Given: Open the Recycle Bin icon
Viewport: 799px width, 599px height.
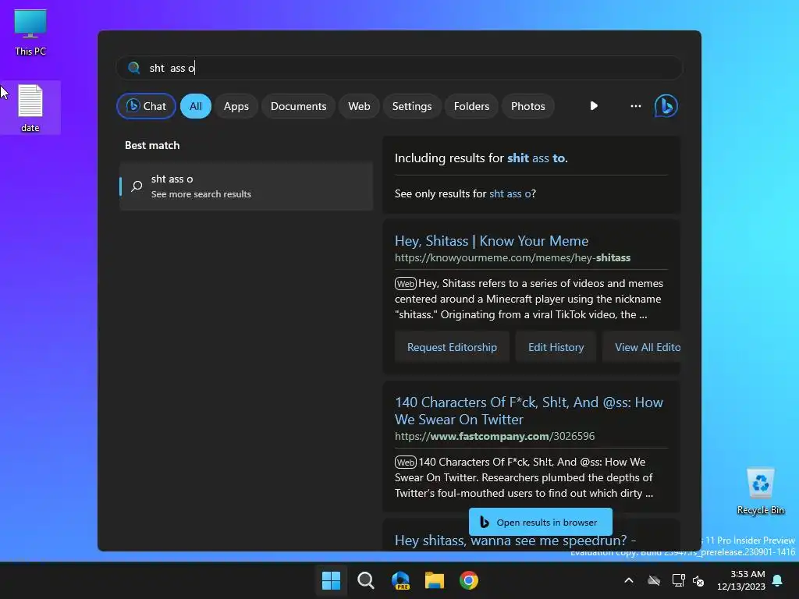Looking at the screenshot, I should tap(760, 491).
